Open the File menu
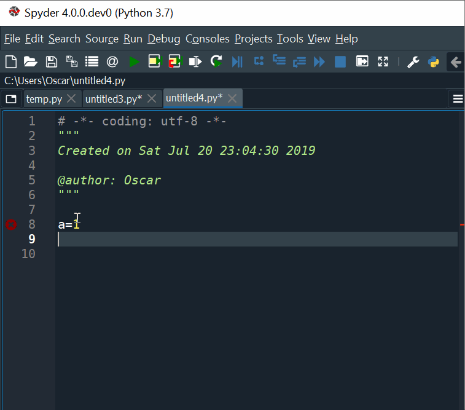This screenshot has width=465, height=410. (12, 39)
